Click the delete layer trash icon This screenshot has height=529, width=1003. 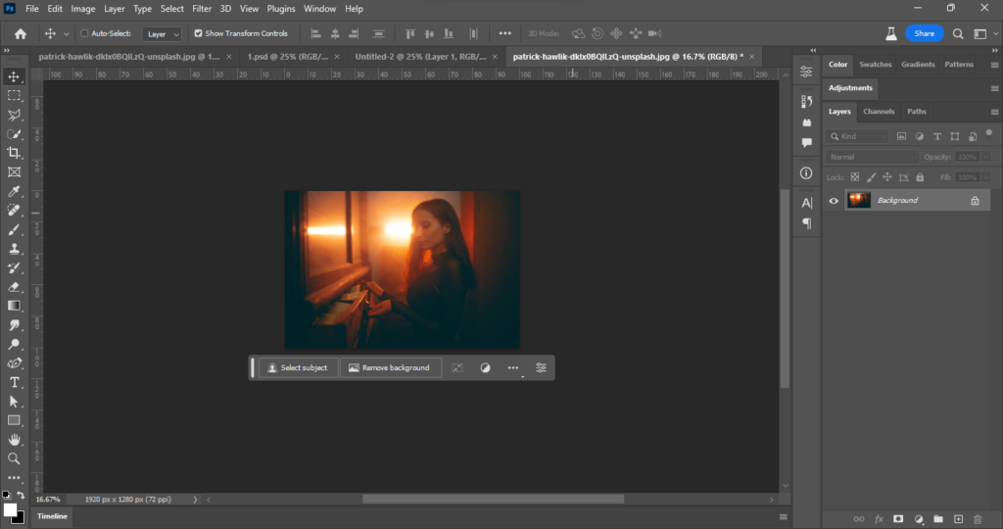click(x=978, y=518)
